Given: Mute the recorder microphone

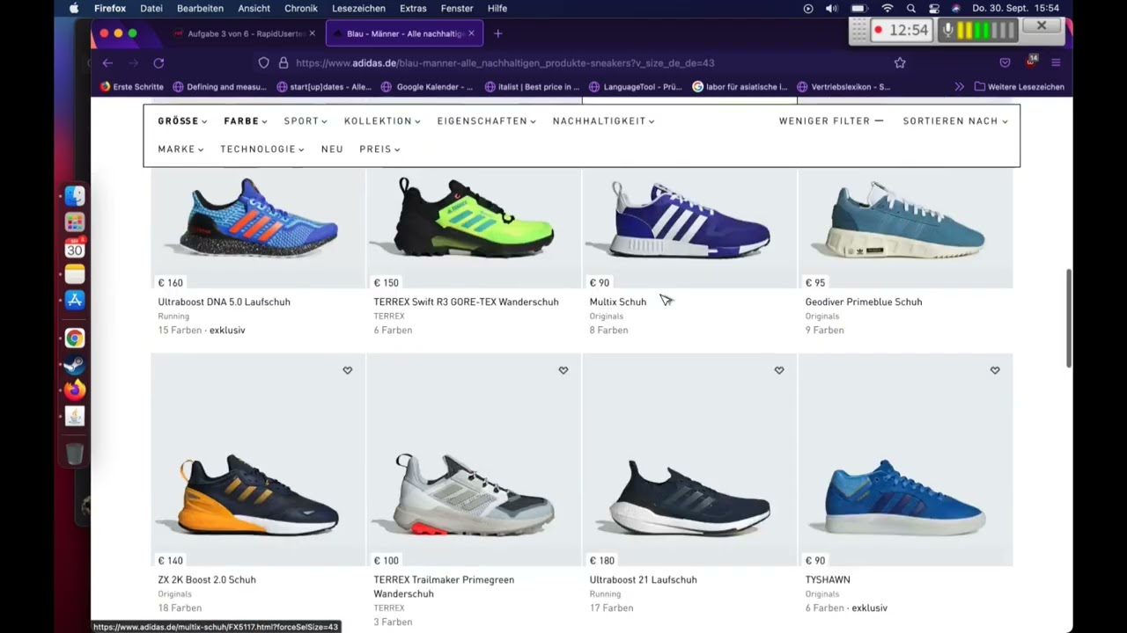Looking at the screenshot, I should (948, 30).
